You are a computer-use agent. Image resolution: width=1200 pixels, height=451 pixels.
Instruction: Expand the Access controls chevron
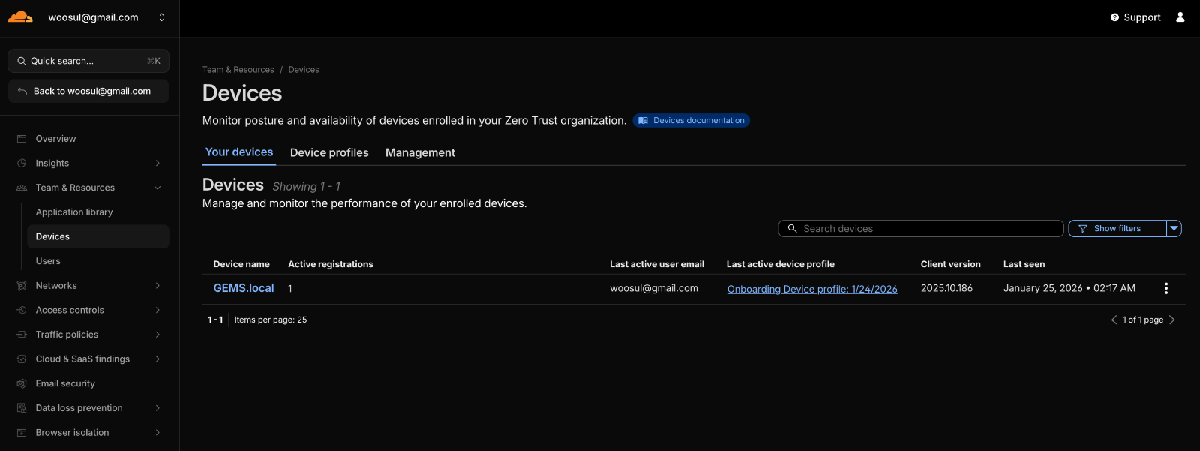click(x=157, y=310)
